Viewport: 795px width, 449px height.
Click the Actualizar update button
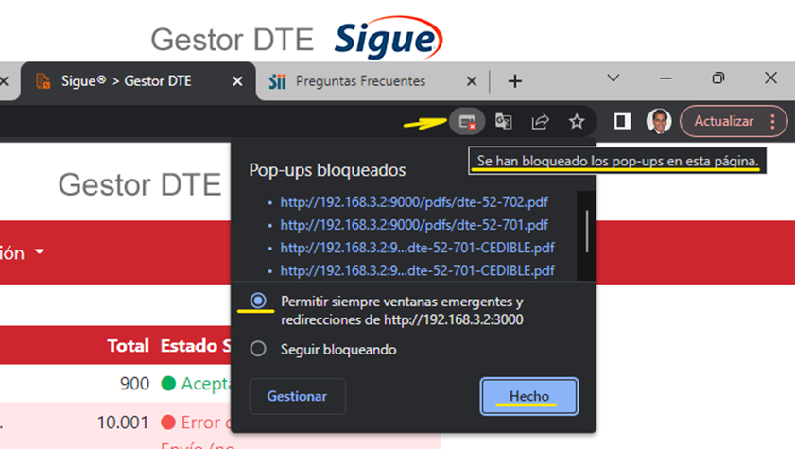(x=724, y=122)
